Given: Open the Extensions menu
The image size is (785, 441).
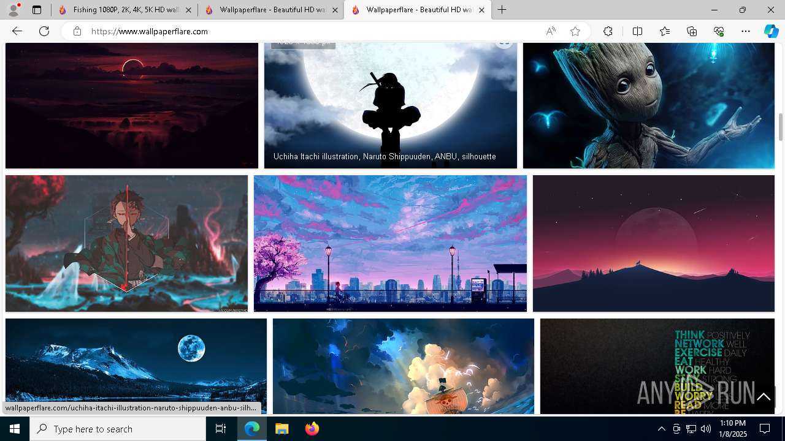Looking at the screenshot, I should click(x=608, y=31).
